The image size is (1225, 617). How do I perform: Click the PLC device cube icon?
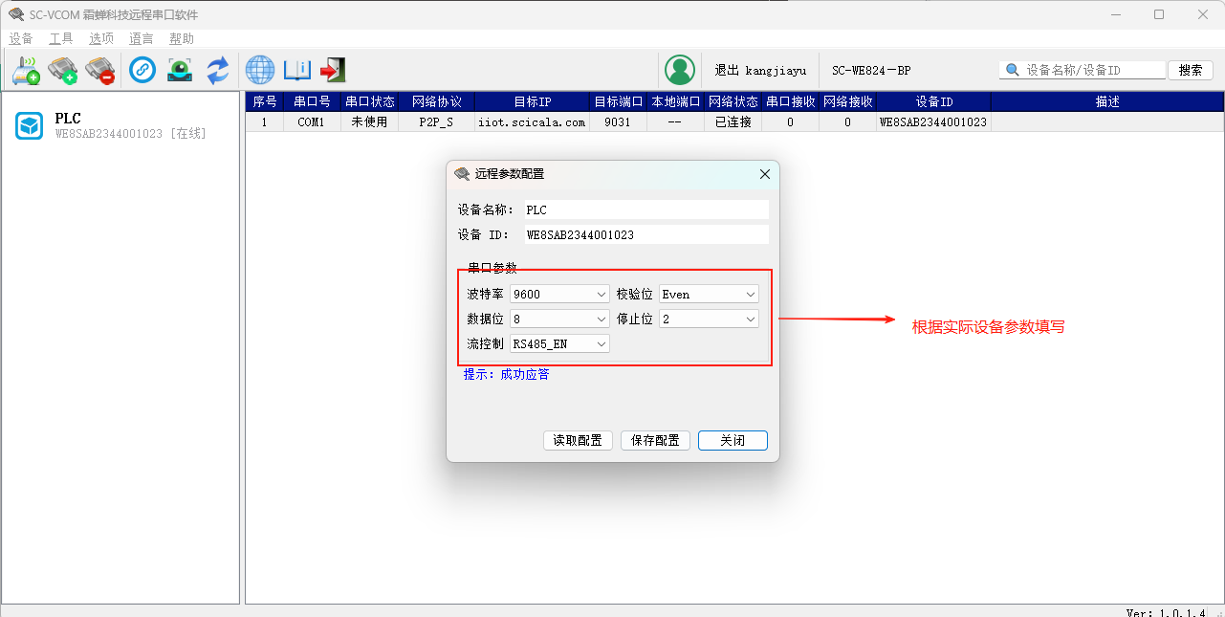coord(30,126)
